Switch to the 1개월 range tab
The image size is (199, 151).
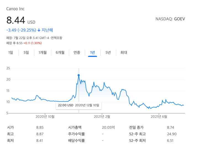[x=43, y=52]
